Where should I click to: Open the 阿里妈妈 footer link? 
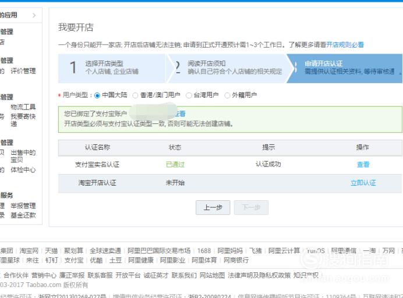pyautogui.click(x=230, y=251)
